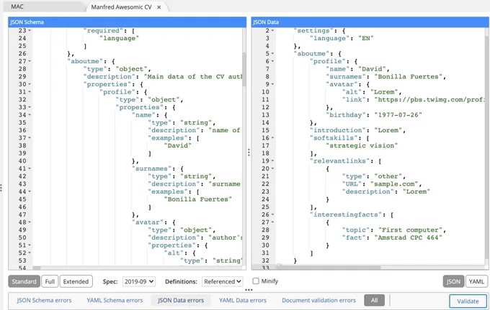Image resolution: width=490 pixels, height=310 pixels.
Task: Select the Standard view button
Action: coord(24,281)
